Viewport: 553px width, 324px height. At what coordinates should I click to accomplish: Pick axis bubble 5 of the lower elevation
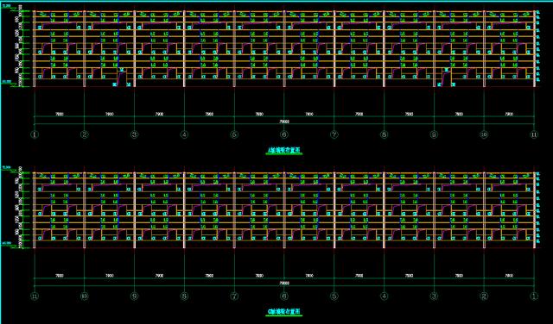[334, 296]
